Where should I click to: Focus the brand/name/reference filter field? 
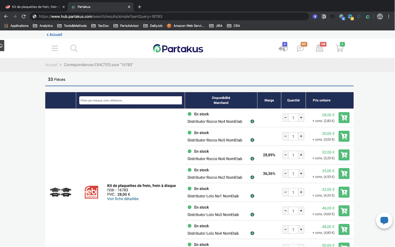coord(131,100)
